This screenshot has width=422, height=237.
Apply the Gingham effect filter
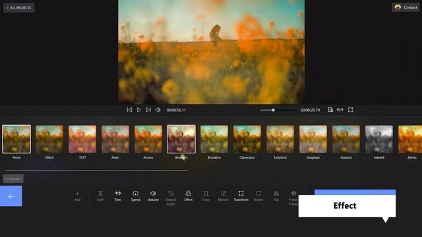(313, 139)
